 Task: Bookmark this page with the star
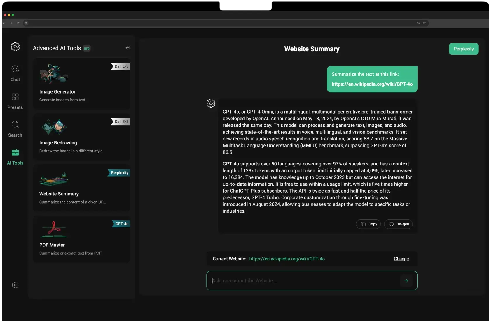424,23
